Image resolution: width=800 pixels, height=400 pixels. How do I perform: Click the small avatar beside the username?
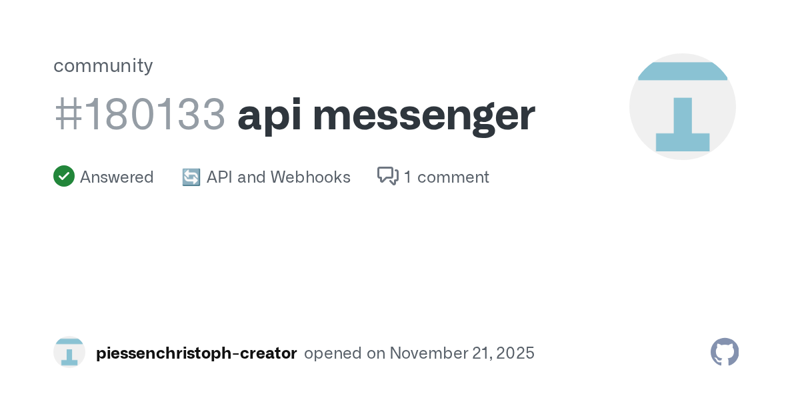point(69,353)
